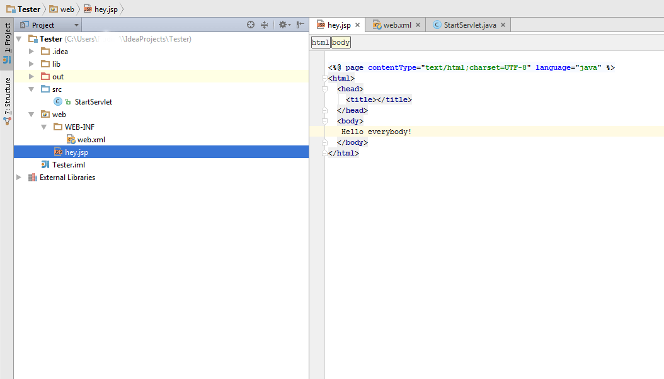Open the Project view dropdown

click(49, 25)
